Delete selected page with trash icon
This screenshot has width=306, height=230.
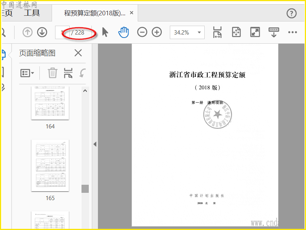click(x=52, y=73)
